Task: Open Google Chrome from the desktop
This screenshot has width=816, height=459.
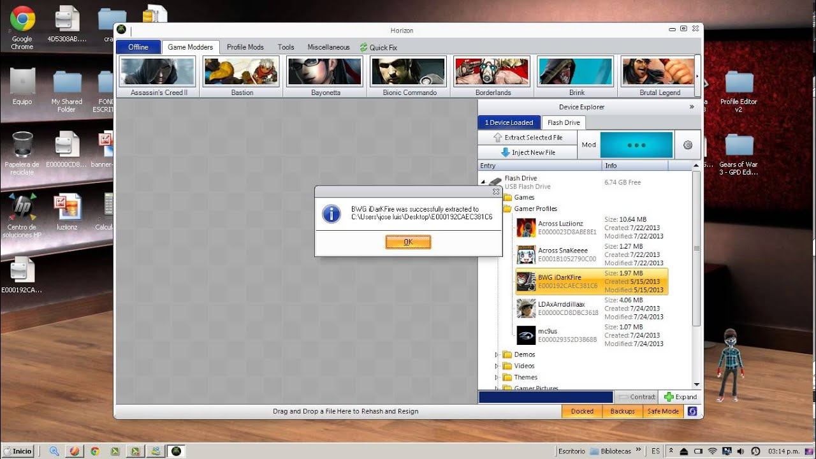Action: [22, 27]
